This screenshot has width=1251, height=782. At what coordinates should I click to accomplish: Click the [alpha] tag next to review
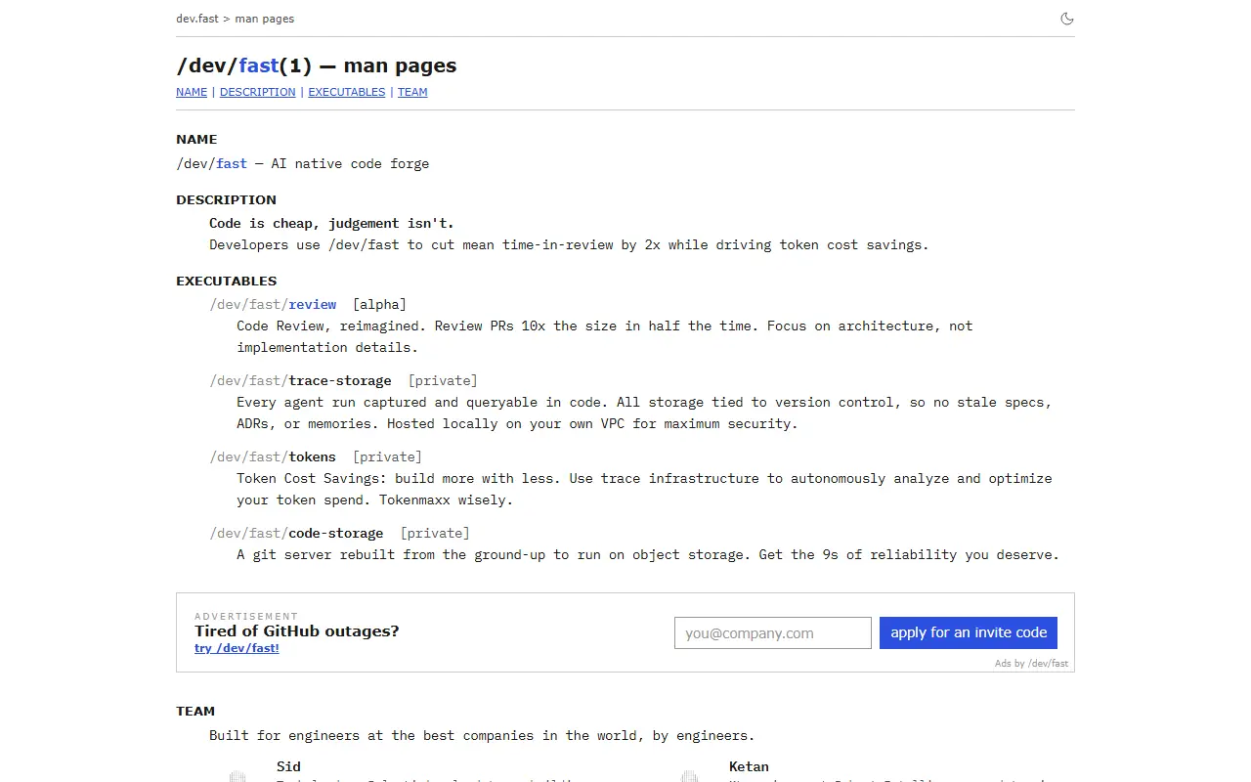[379, 304]
